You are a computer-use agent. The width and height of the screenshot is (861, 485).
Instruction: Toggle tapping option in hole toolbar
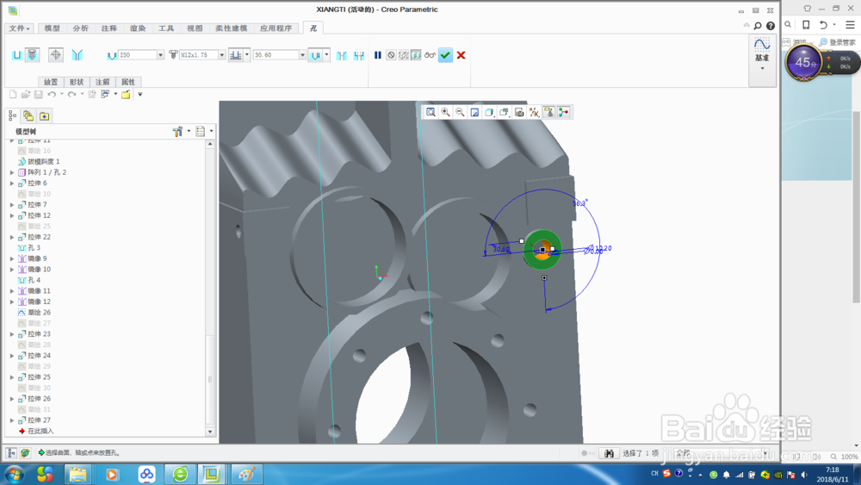click(x=55, y=55)
